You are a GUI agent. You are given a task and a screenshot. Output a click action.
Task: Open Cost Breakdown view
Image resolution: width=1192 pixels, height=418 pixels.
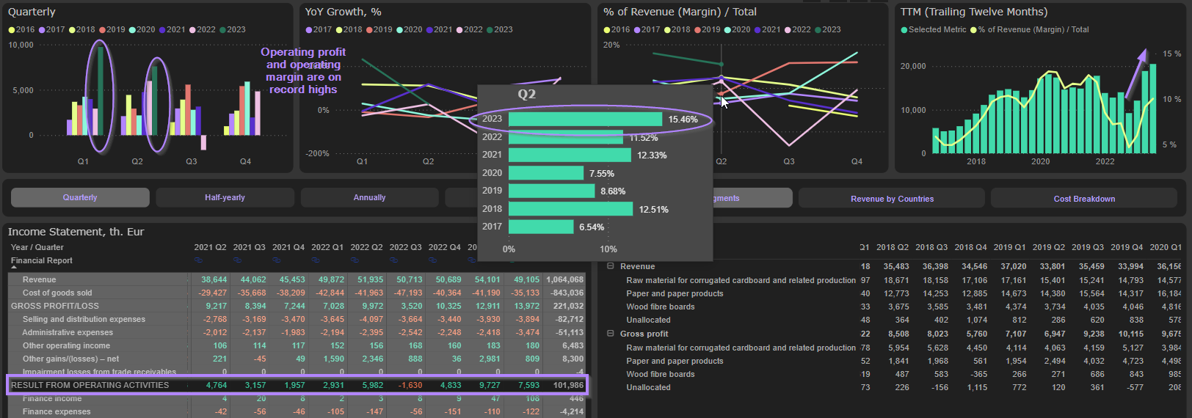pos(1084,199)
